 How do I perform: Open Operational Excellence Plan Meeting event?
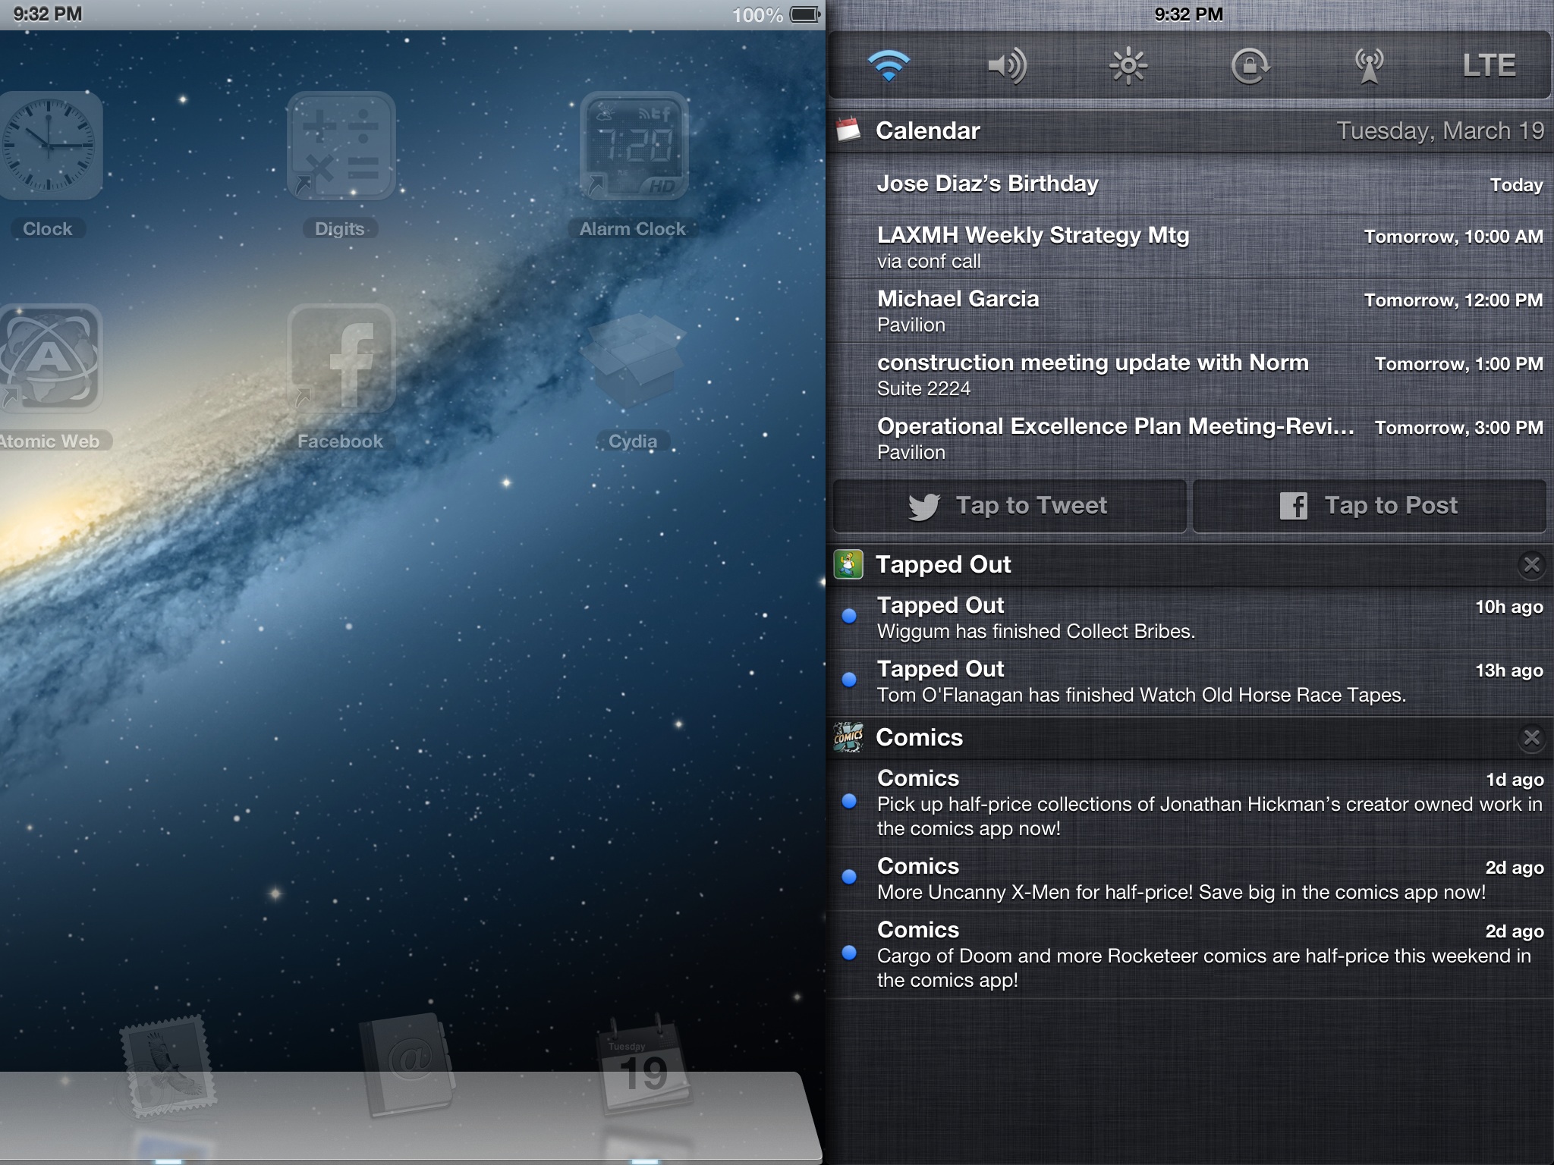point(1190,438)
